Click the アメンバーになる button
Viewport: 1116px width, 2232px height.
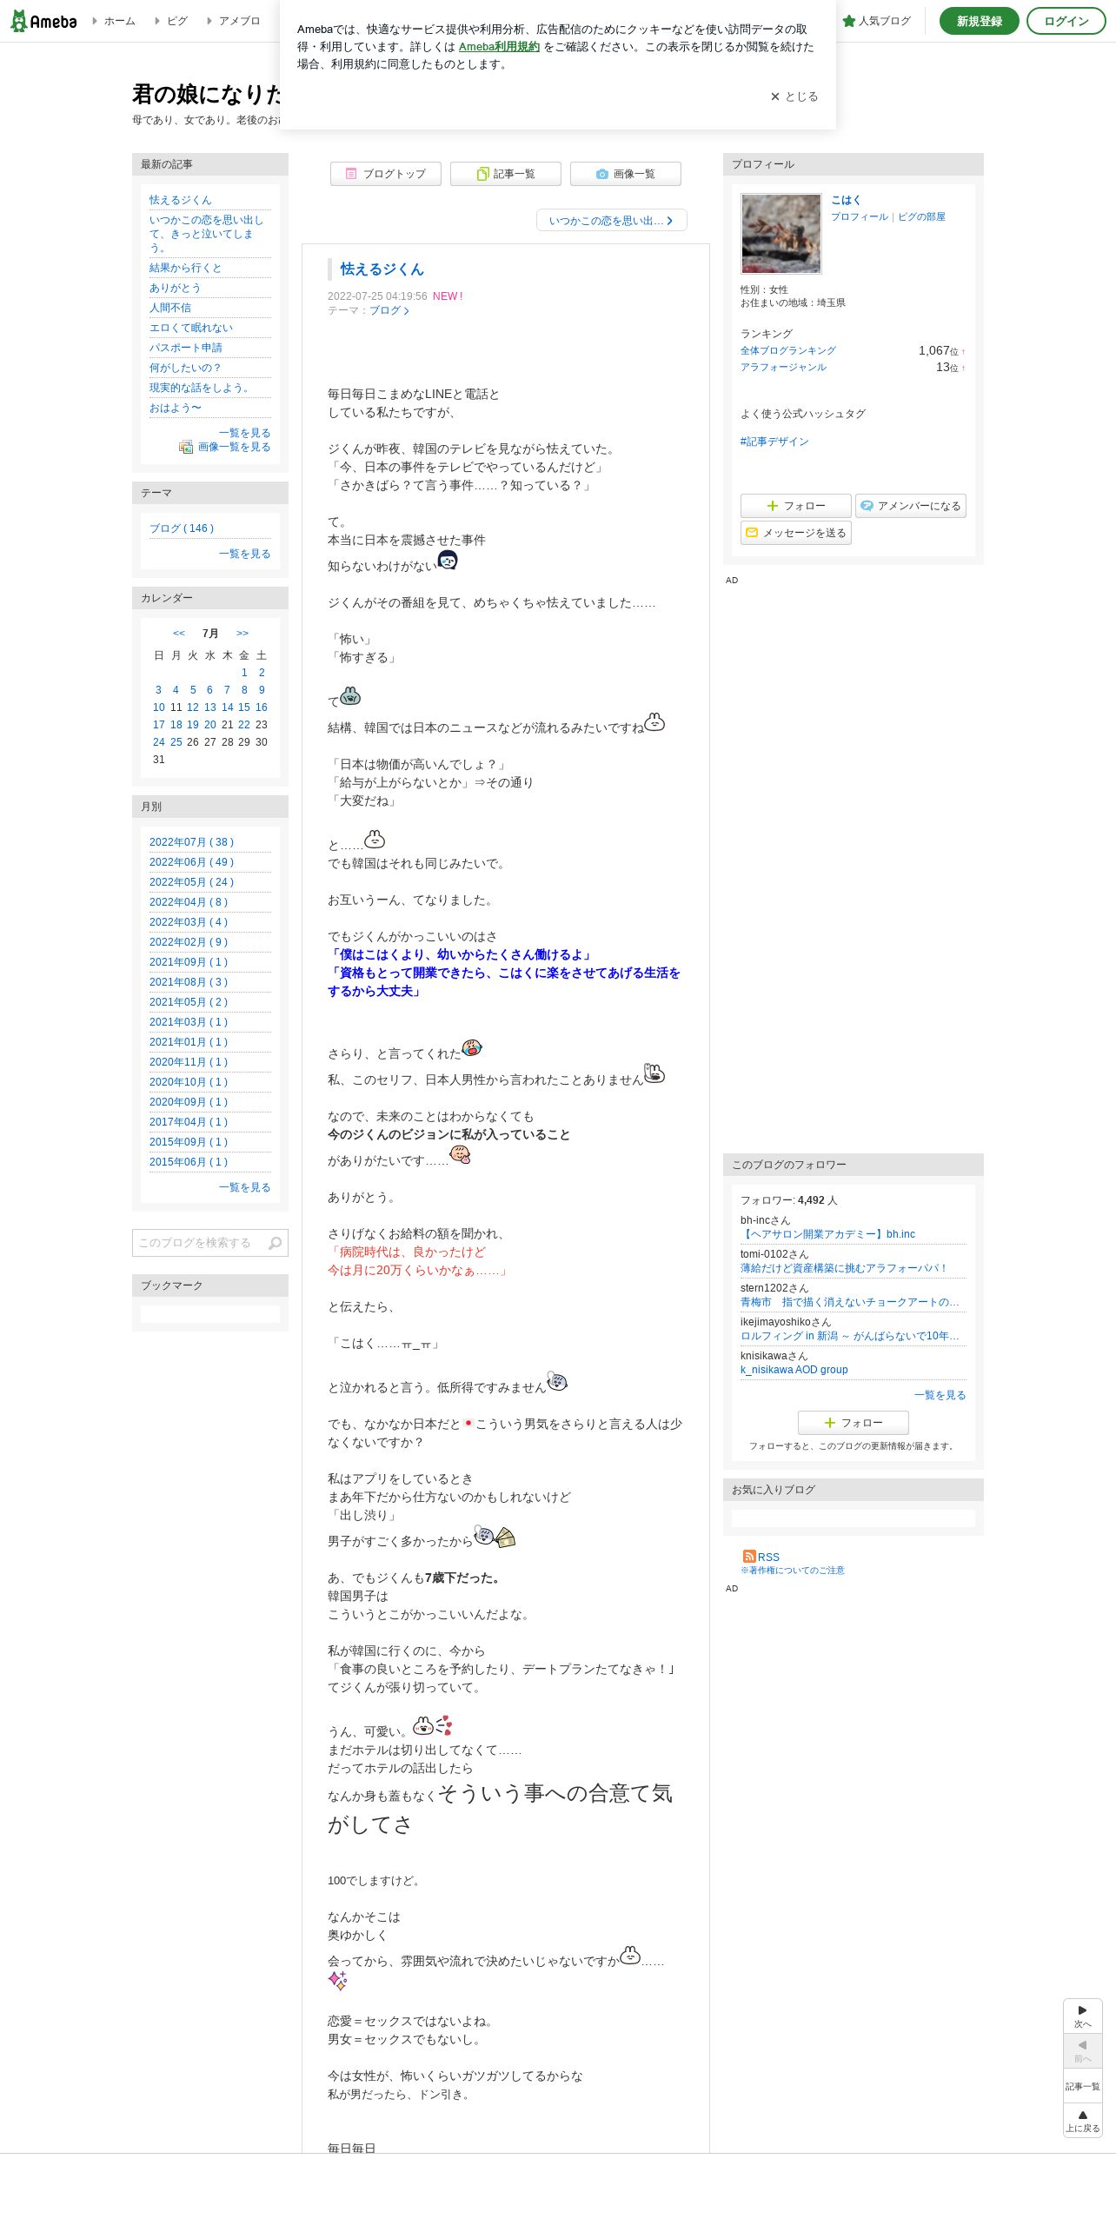910,506
